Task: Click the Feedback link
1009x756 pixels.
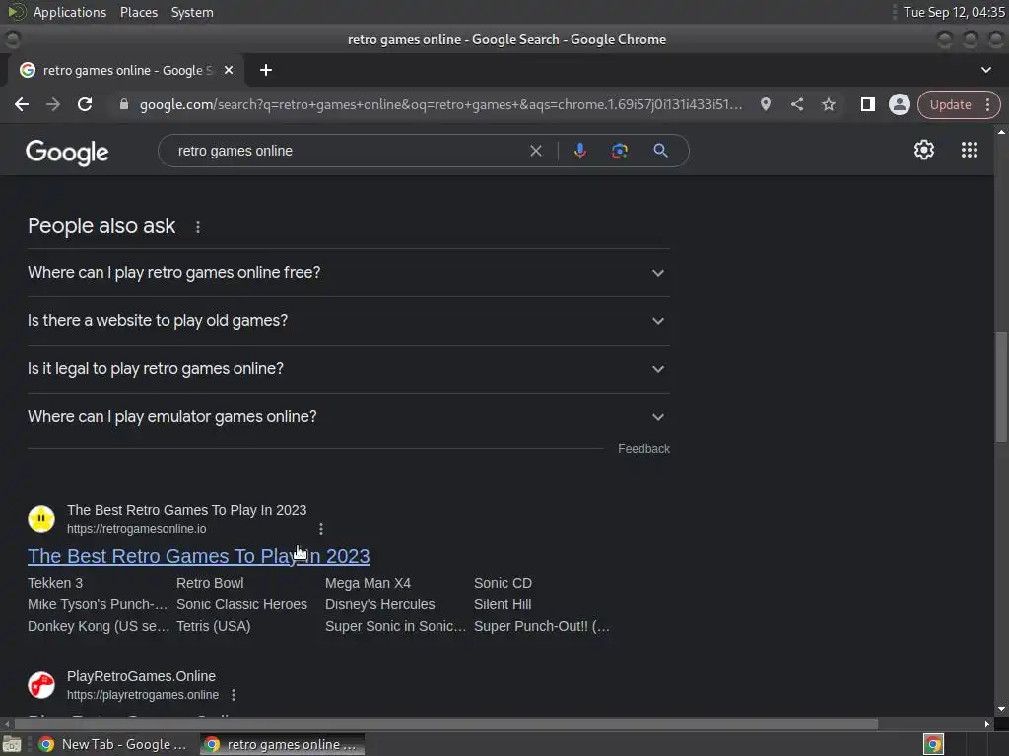Action: (x=643, y=449)
